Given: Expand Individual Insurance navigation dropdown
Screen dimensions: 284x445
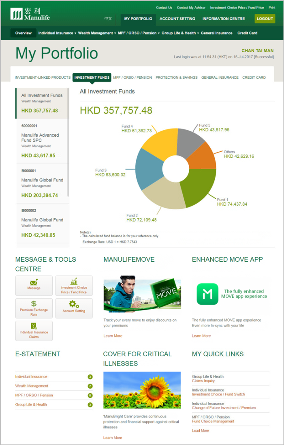Looking at the screenshot, I should point(57,33).
